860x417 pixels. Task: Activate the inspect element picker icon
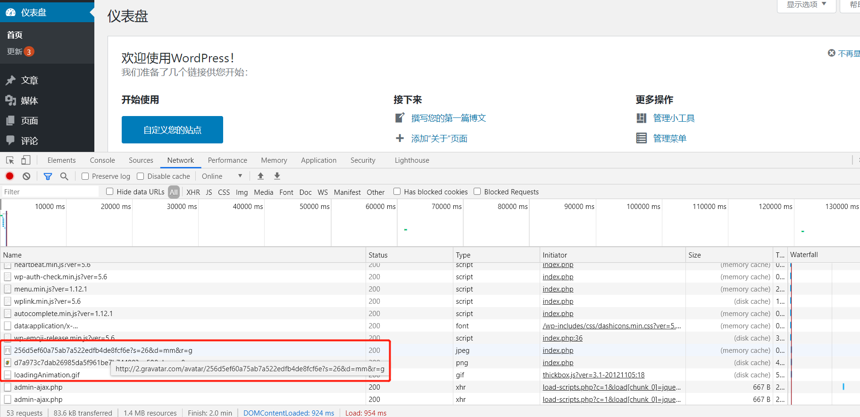10,160
